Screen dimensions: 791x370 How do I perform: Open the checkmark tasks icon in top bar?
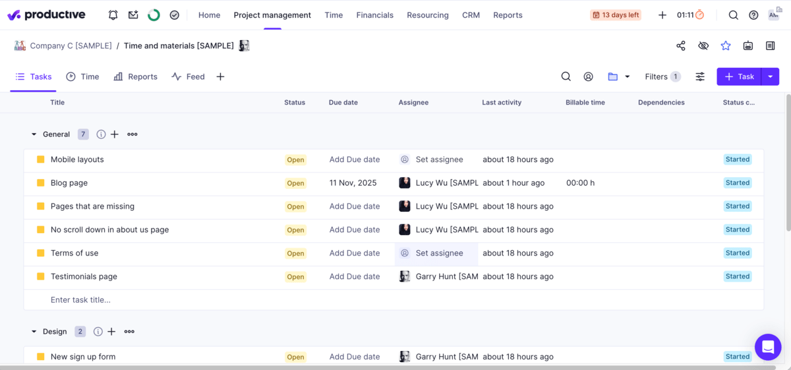pyautogui.click(x=175, y=15)
